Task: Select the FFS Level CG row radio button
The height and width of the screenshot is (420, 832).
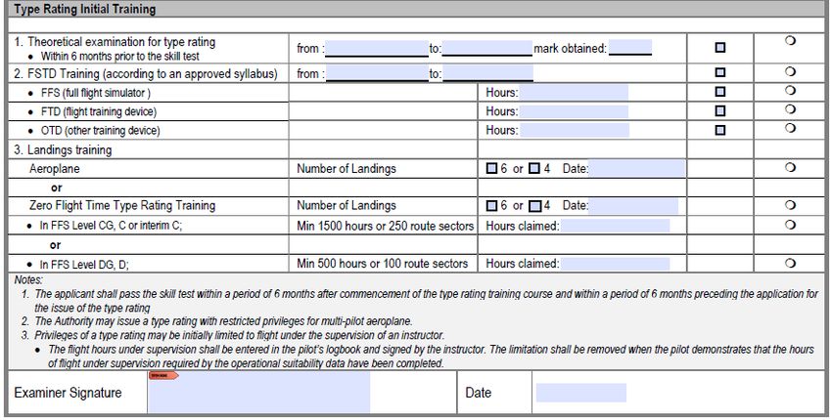Action: coord(790,225)
